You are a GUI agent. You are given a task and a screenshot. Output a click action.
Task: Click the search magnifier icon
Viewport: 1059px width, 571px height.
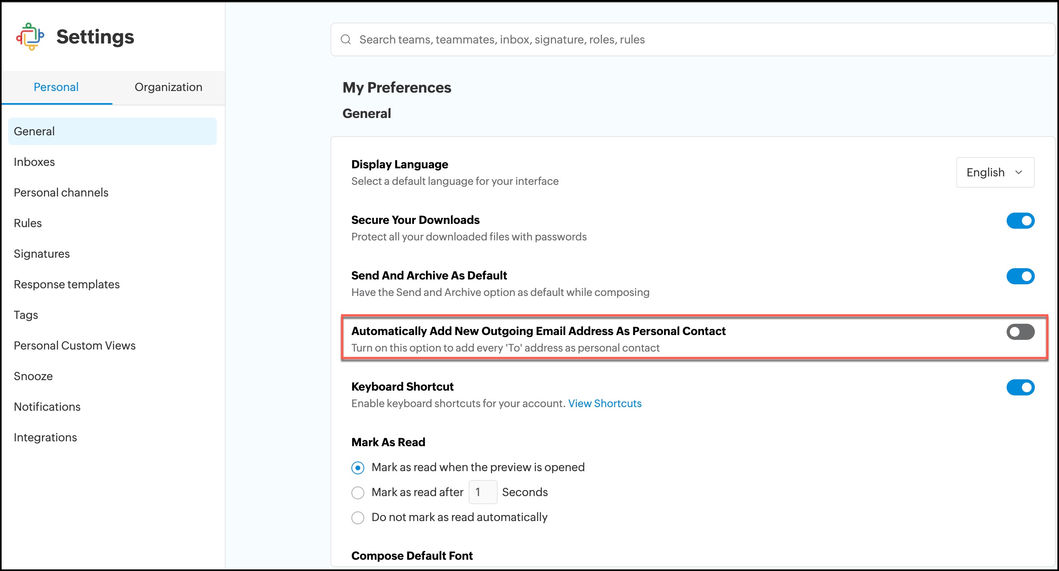346,39
